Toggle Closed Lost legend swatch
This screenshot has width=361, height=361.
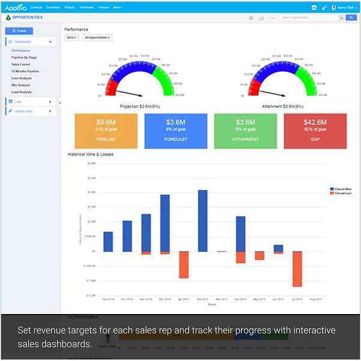click(x=332, y=193)
